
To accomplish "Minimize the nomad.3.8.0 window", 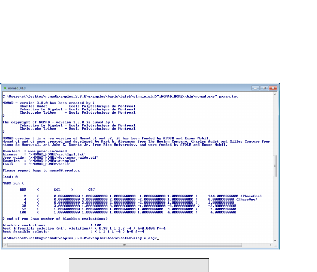I will 255,88.
